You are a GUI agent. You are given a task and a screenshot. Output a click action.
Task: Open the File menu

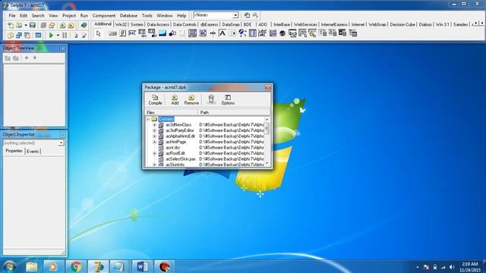pyautogui.click(x=12, y=15)
